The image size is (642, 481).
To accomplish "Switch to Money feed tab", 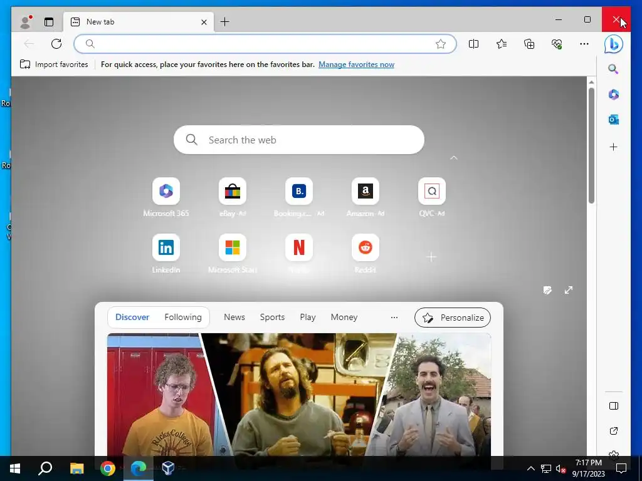I will click(344, 317).
